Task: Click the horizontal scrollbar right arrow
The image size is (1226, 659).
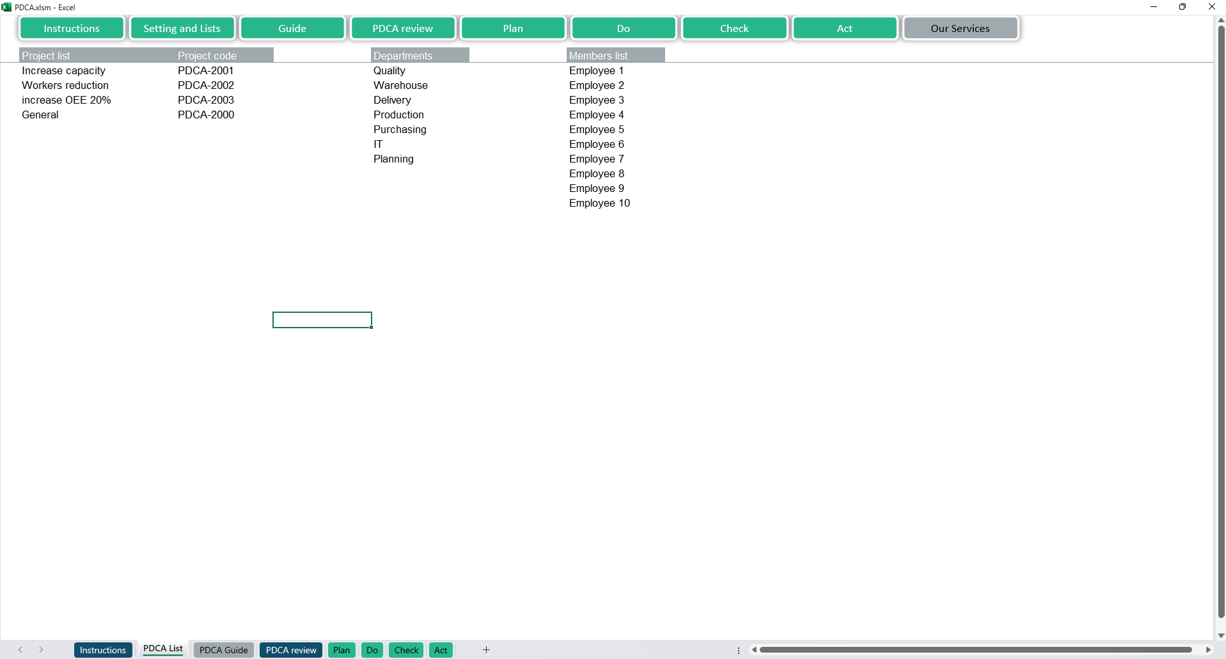Action: [x=1208, y=650]
